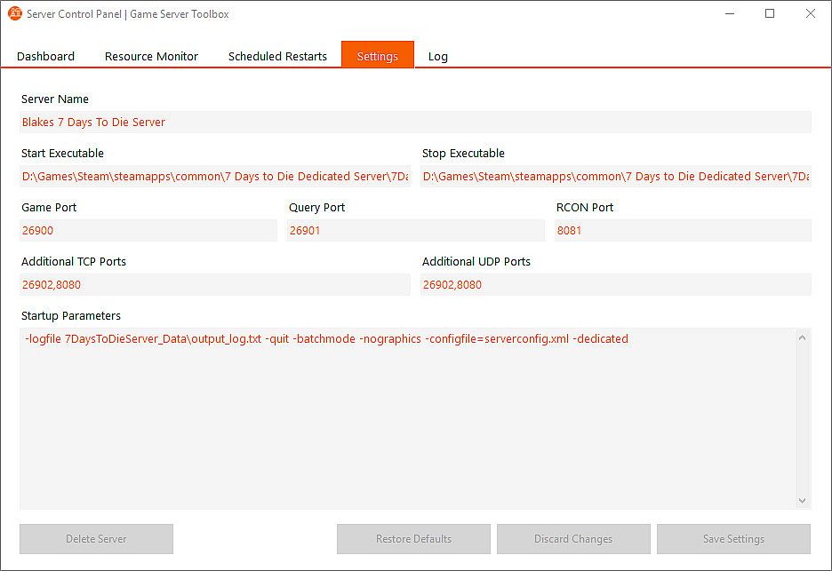
Task: Click the Server Name label
Action: (54, 99)
